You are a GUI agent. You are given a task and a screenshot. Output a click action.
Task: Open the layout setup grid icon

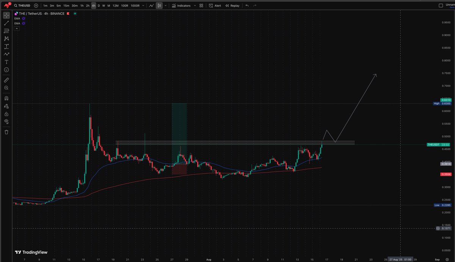(201, 6)
